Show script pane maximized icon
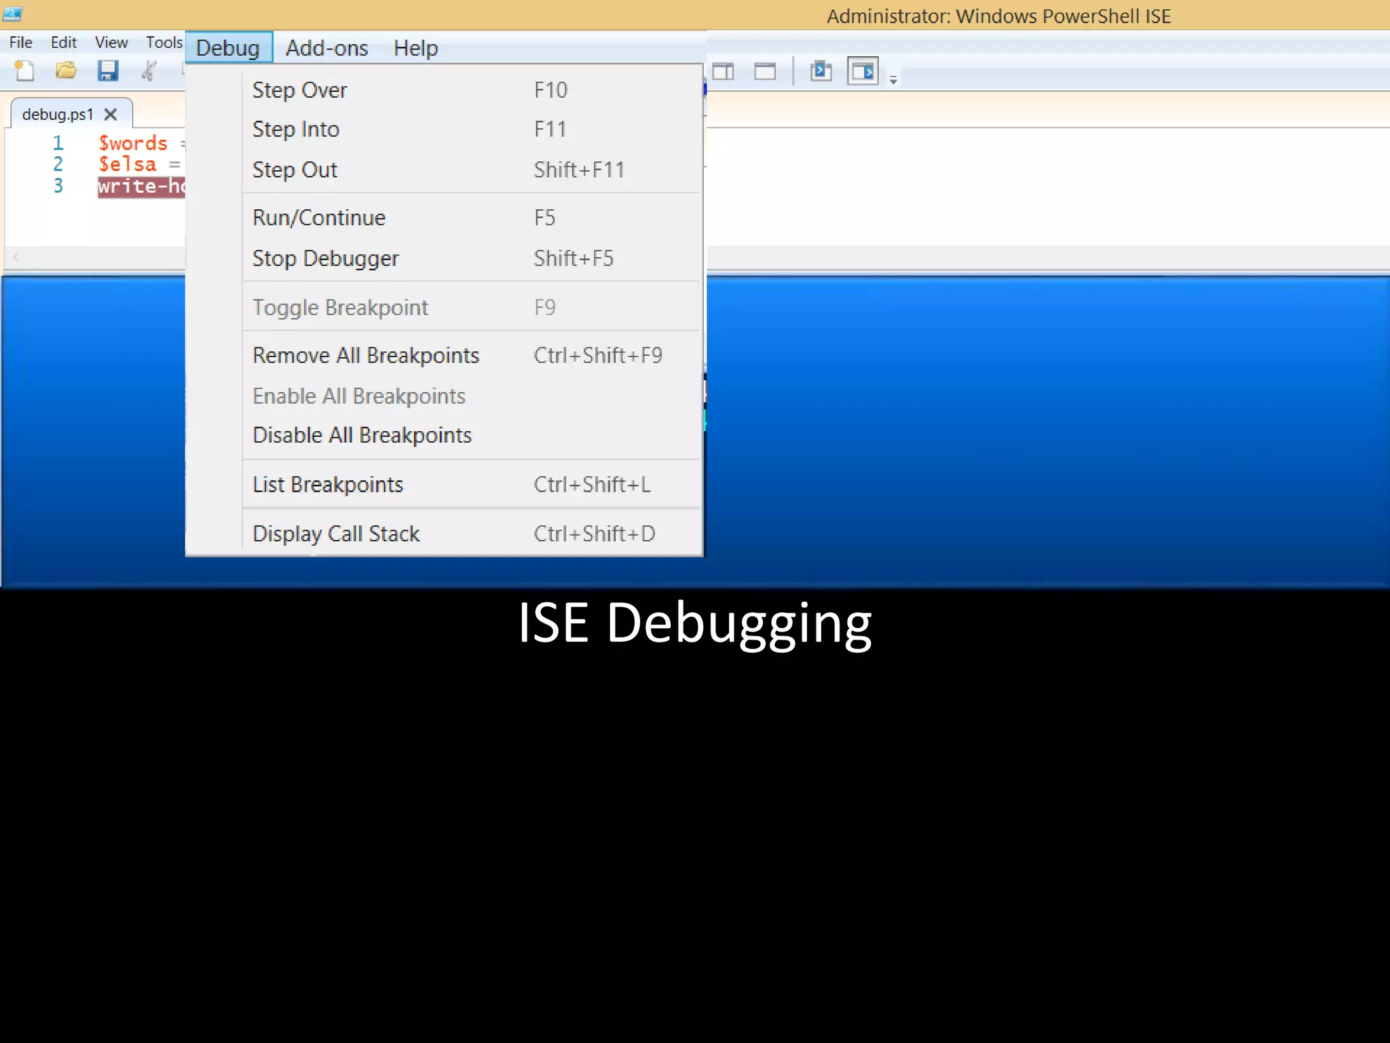Screen dimensions: 1390x1043 click(765, 71)
